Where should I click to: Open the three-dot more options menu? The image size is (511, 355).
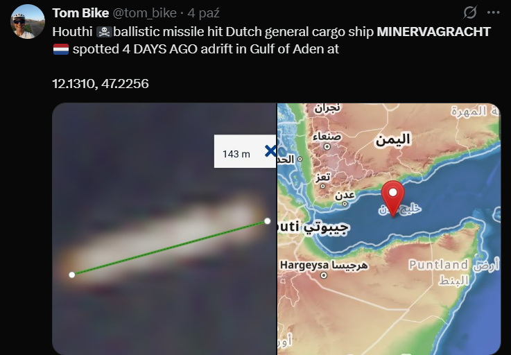pyautogui.click(x=493, y=12)
